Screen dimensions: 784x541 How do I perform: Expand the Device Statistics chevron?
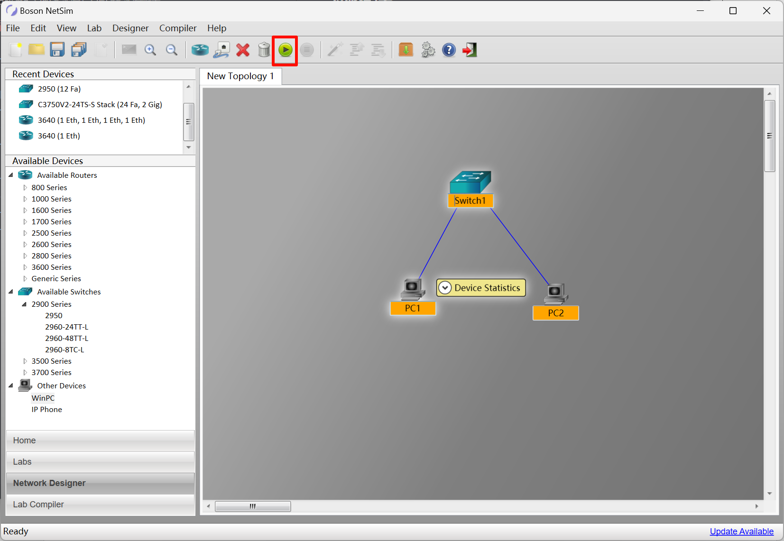click(x=445, y=288)
